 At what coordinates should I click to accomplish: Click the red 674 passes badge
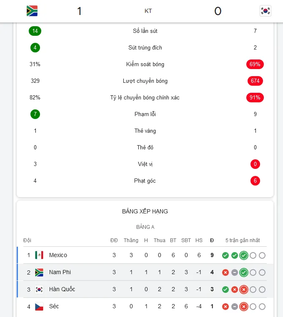255,81
